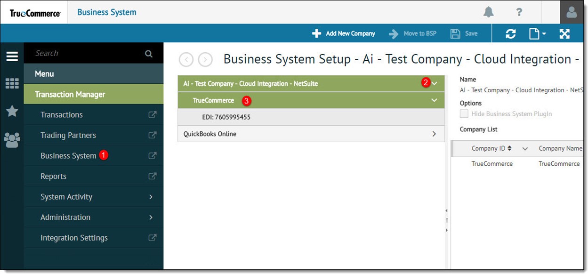Click the TrueCommerce logo
This screenshot has width=588, height=274.
click(35, 13)
